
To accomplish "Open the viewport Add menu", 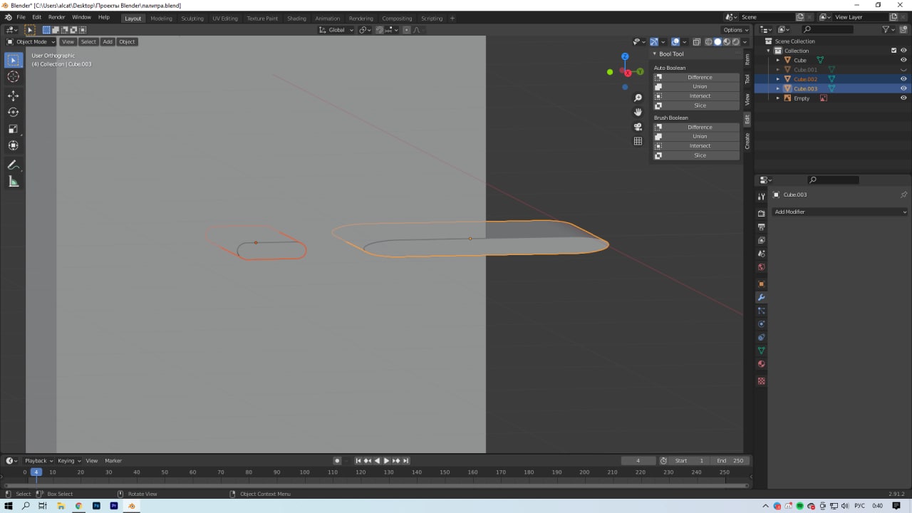I will (108, 41).
